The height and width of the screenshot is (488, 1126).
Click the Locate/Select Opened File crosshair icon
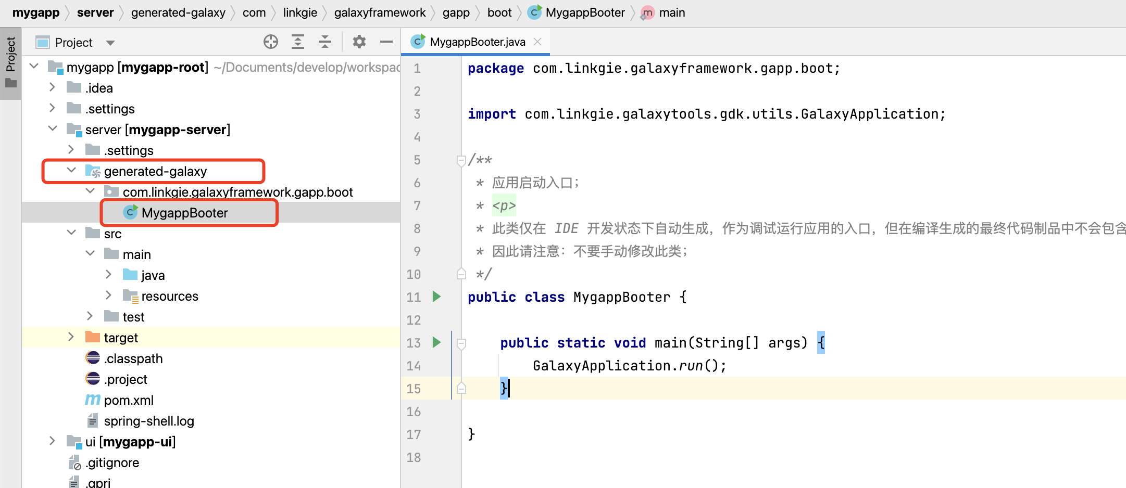(x=271, y=42)
